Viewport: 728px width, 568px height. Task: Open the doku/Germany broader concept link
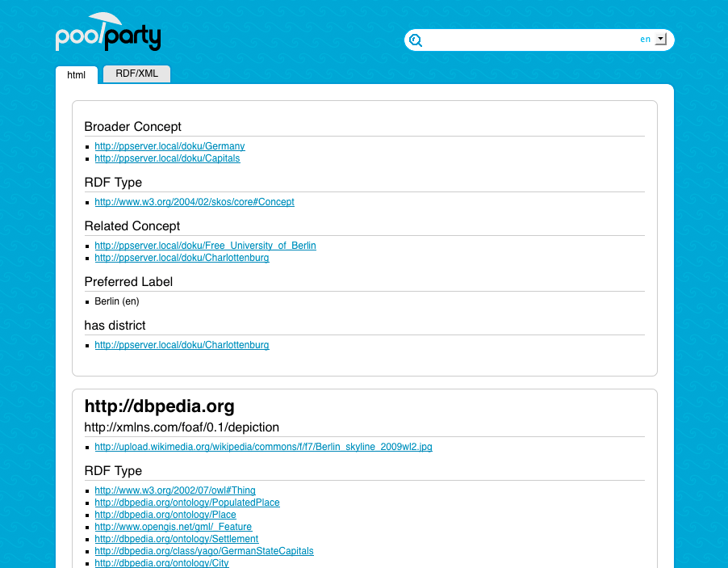(170, 146)
